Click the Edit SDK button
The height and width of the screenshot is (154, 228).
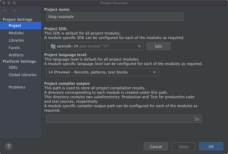(x=158, y=46)
